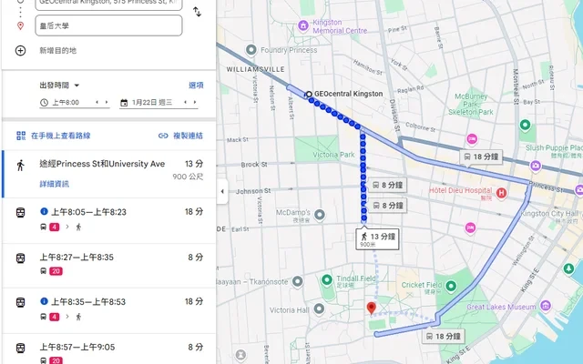Click route 4 badge under 上午8:05
Screen dimensions: 583x364
(55, 227)
